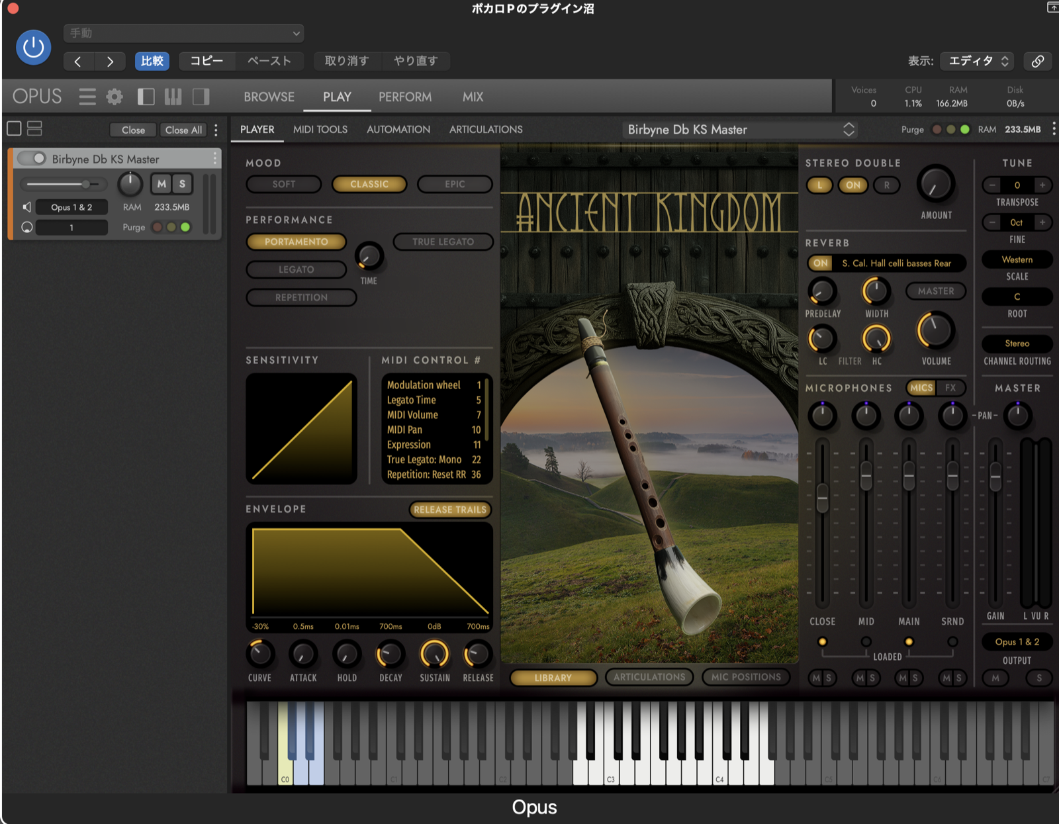
Task: Mute the MAIN microphone
Action: pyautogui.click(x=903, y=678)
